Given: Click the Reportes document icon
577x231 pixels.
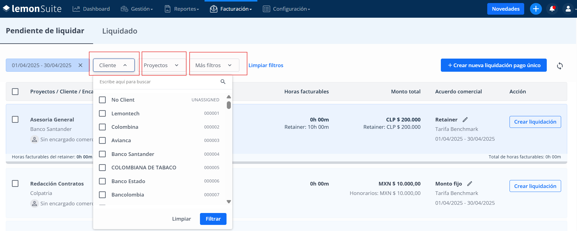Looking at the screenshot, I should pyautogui.click(x=168, y=9).
